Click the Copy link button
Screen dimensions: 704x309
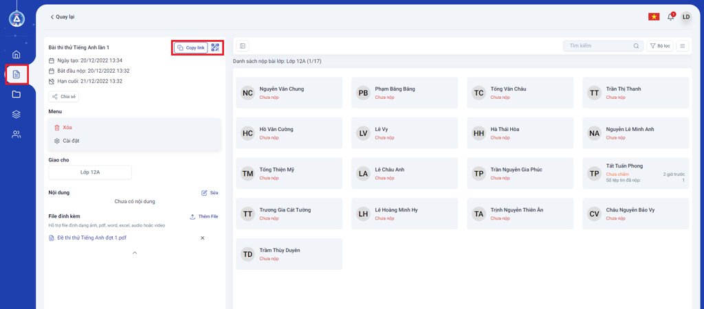pyautogui.click(x=191, y=47)
